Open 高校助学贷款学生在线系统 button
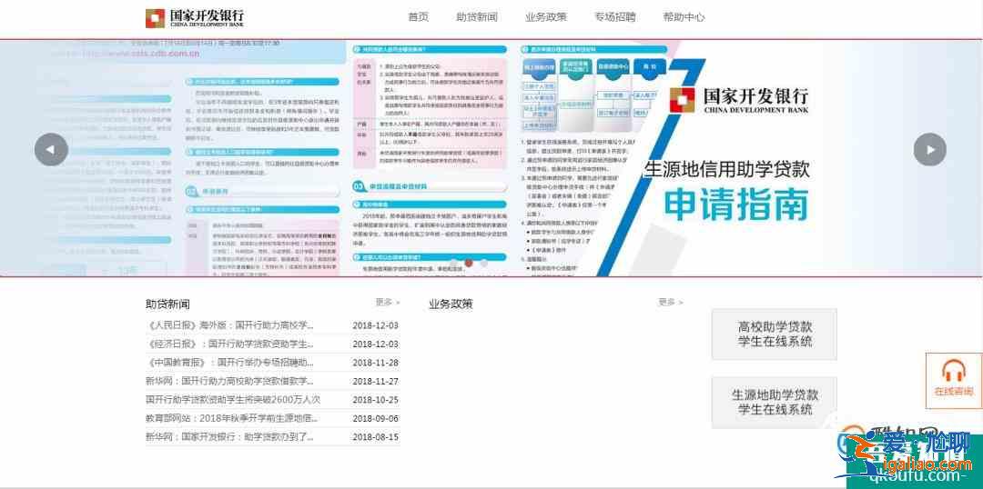Viewport: 983px width, 489px height. [x=775, y=334]
